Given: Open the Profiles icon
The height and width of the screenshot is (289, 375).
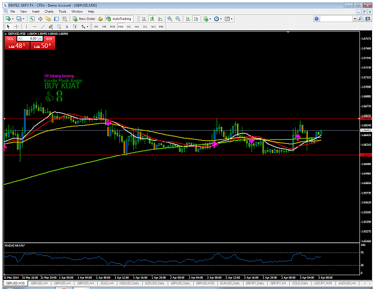Looking at the screenshot, I should [19, 19].
